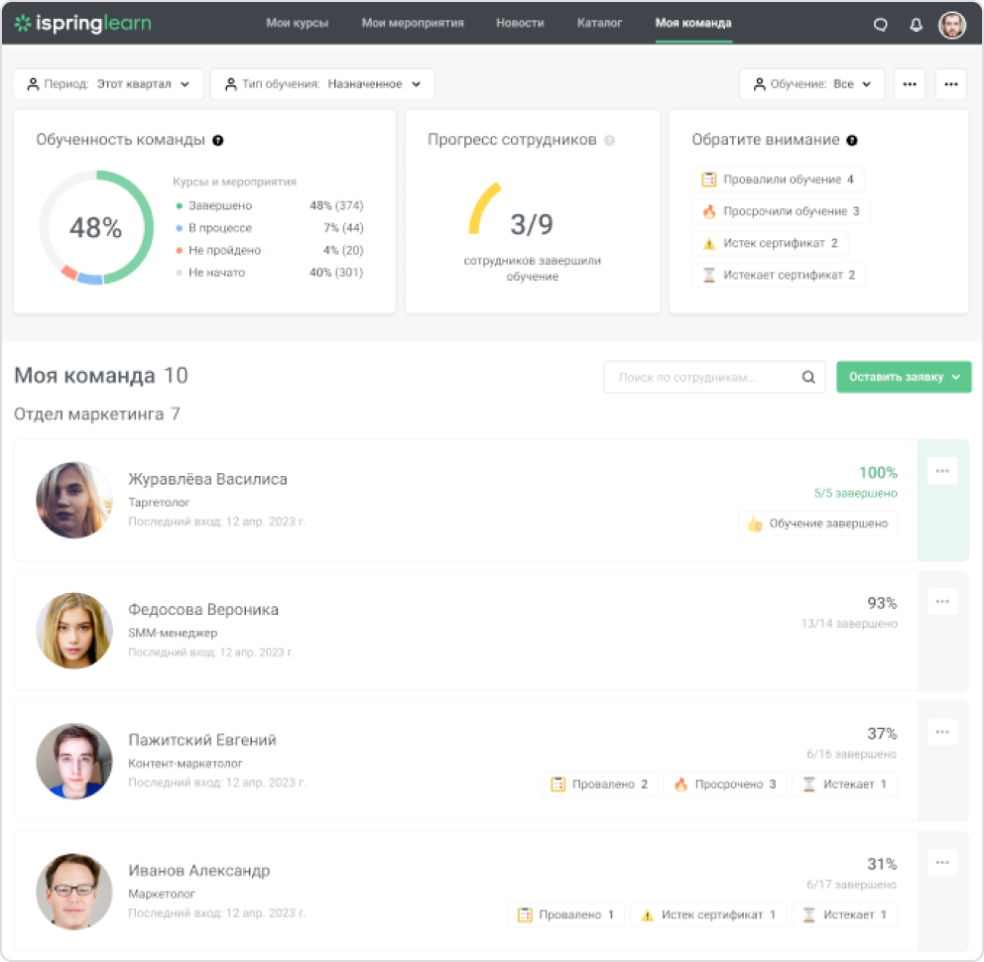Click the search magnifier icon
The height and width of the screenshot is (962, 984).
click(x=808, y=377)
